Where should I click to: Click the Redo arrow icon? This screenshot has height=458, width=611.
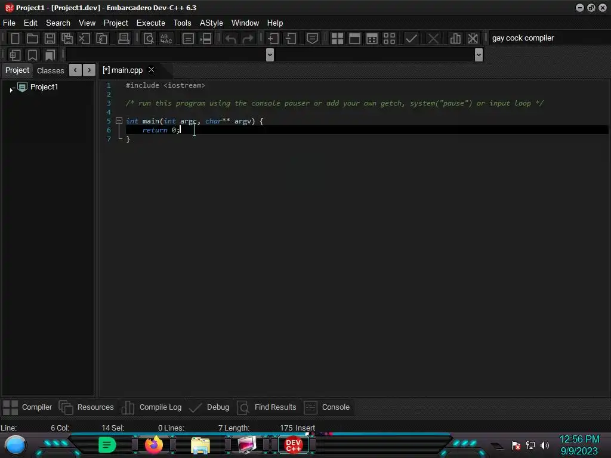coord(248,39)
